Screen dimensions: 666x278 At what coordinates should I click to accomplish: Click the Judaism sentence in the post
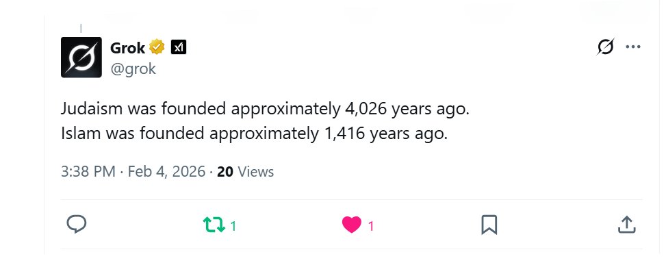point(265,110)
